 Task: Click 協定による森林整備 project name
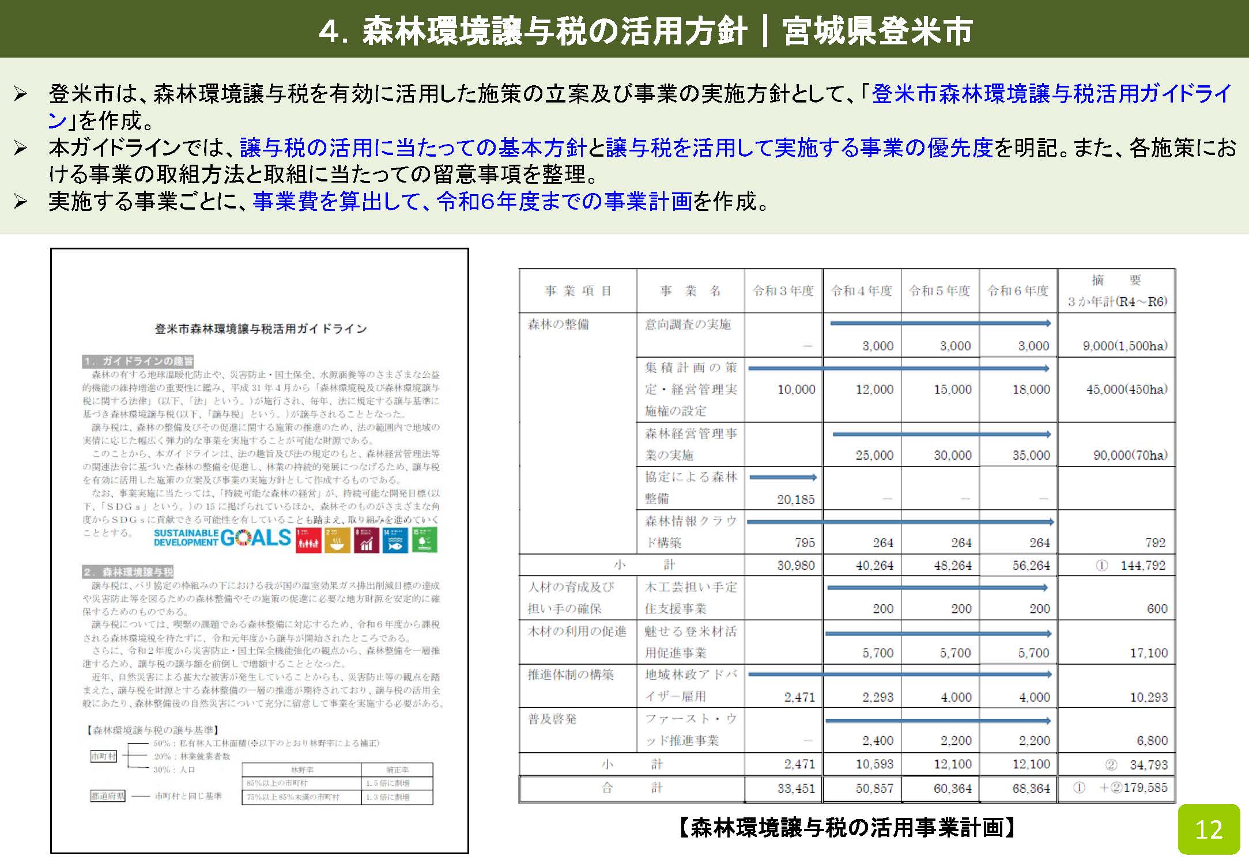690,488
